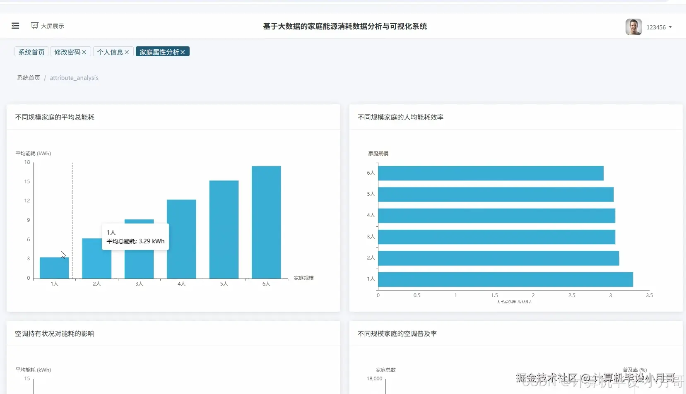Click the user avatar photo
Image resolution: width=686 pixels, height=394 pixels.
pyautogui.click(x=633, y=27)
